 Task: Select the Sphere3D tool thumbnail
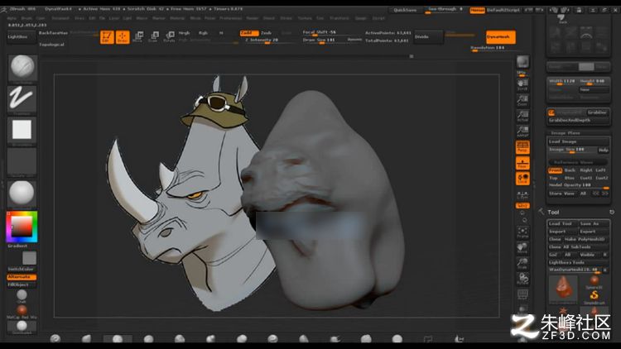coord(594,282)
